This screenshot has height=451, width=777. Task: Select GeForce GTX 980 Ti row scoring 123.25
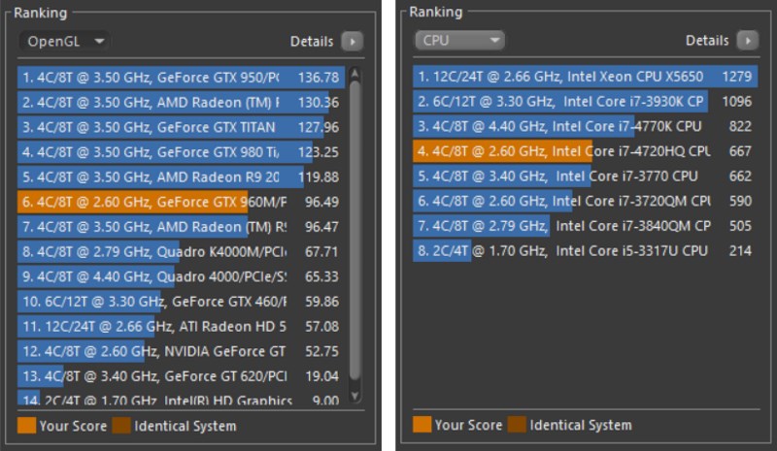coord(182,152)
